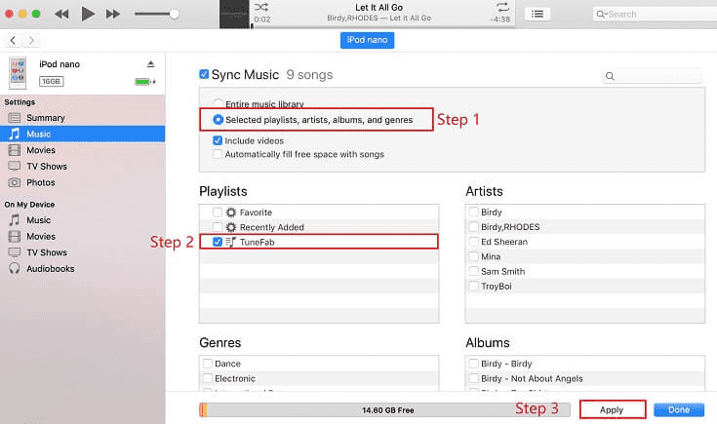Open TV Shows under Settings sidebar
Viewport: 717px width, 424px height.
(x=48, y=167)
